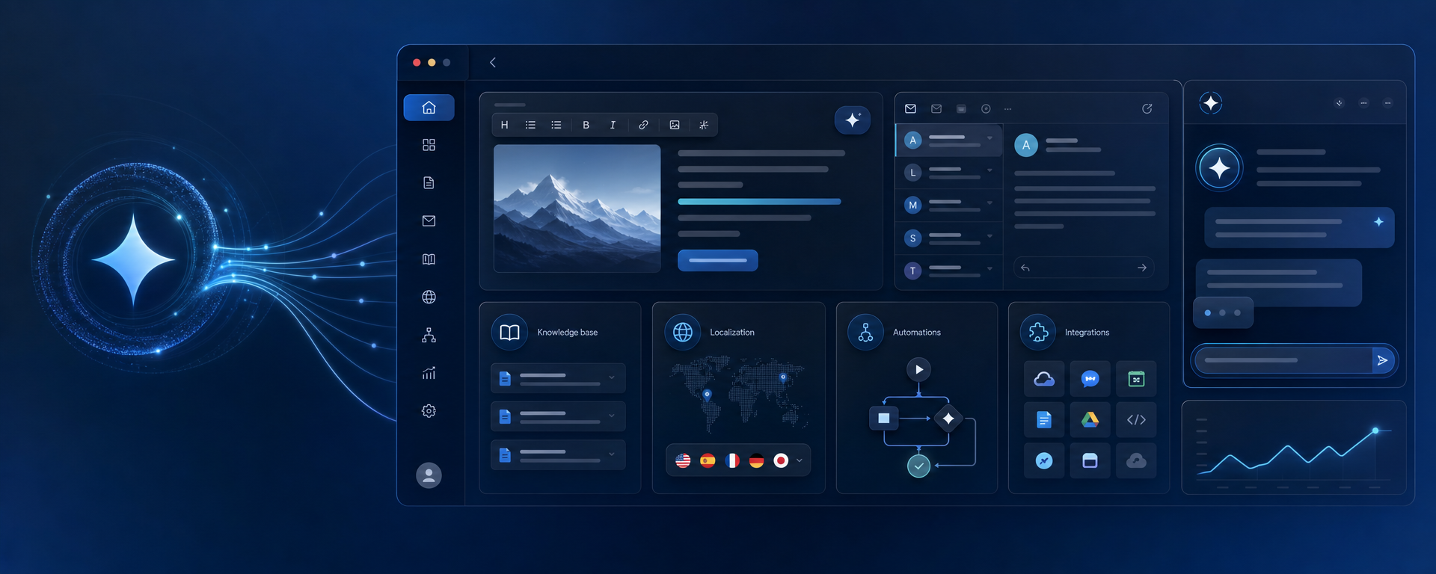Open the globe icon in sidebar
The width and height of the screenshot is (1436, 574).
429,297
